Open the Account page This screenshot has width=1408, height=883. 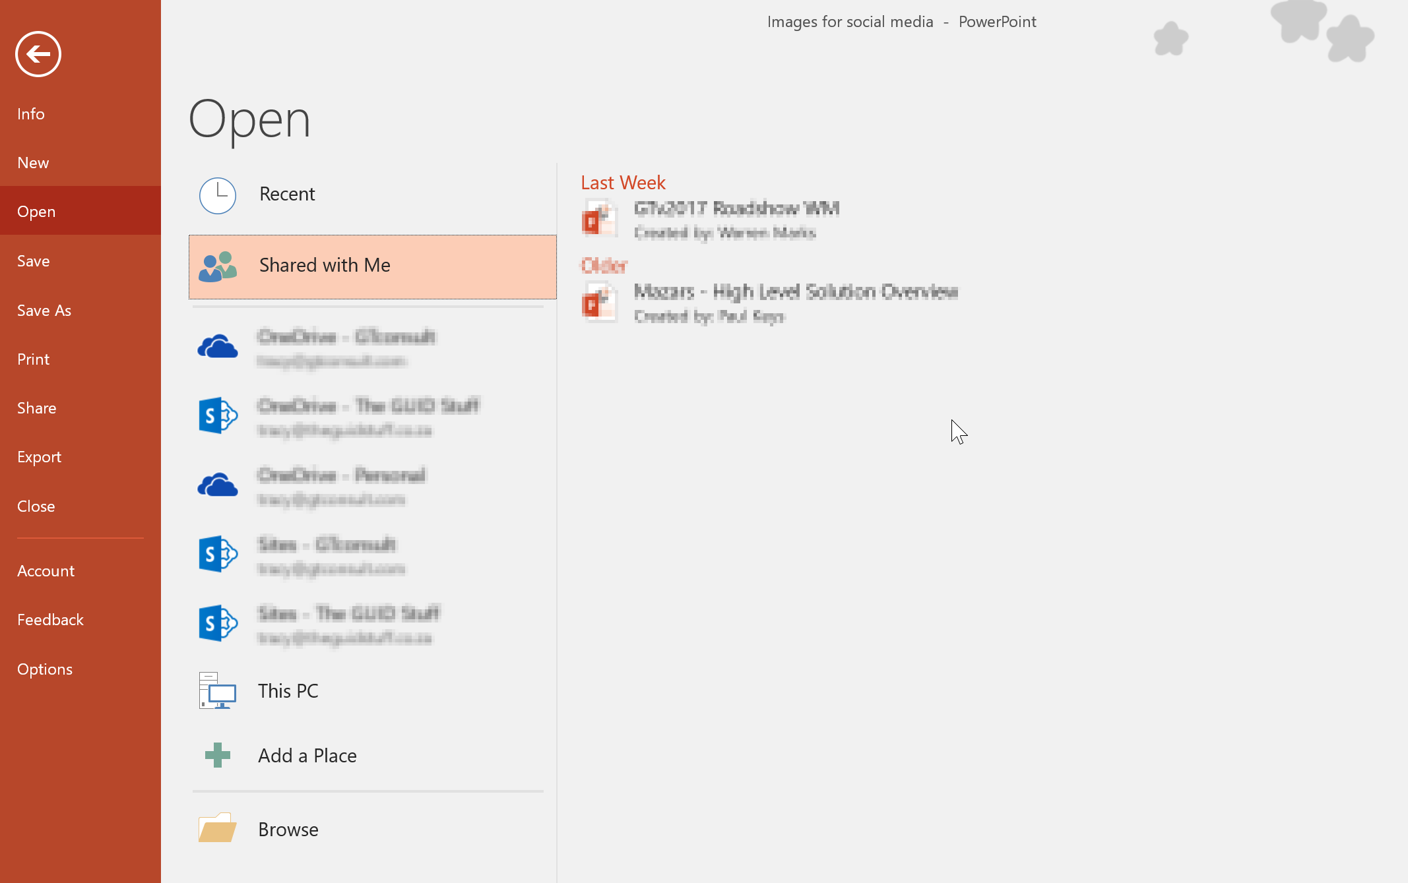click(46, 571)
